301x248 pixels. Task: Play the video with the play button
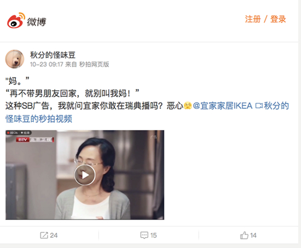click(85, 175)
